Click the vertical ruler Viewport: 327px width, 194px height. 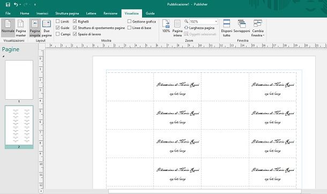(x=42, y=119)
